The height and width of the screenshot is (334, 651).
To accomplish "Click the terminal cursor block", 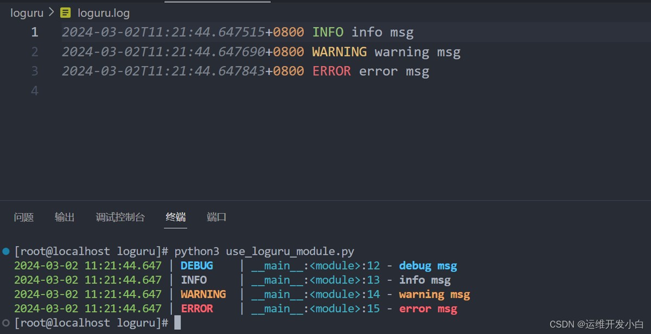I will point(177,323).
